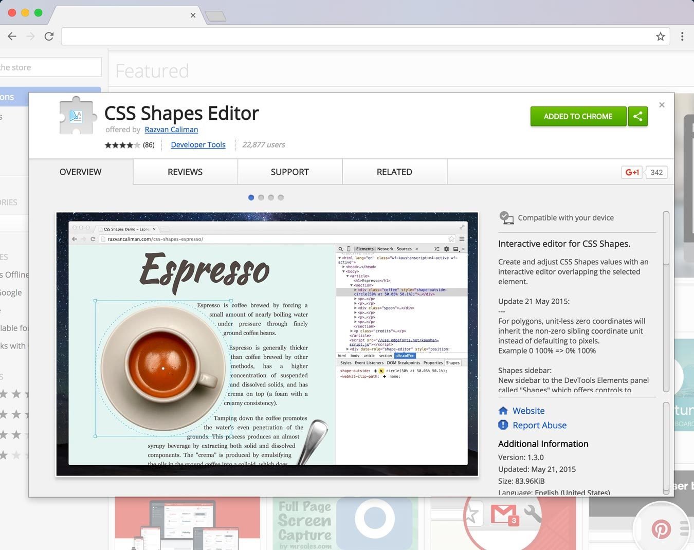This screenshot has height=550, width=694.
Task: Click the 22,877 users text
Action: 263,145
